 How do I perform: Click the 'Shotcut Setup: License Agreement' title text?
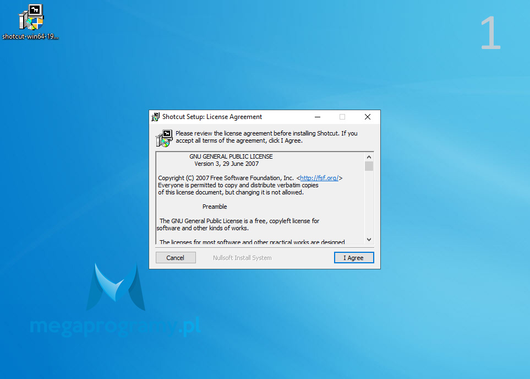point(212,117)
